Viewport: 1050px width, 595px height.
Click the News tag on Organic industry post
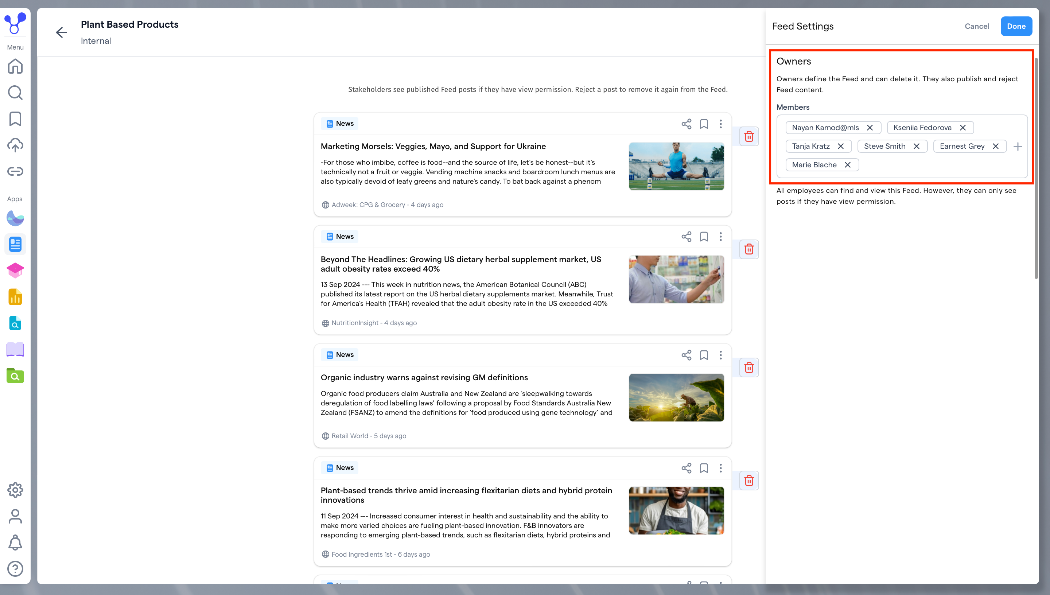point(339,355)
